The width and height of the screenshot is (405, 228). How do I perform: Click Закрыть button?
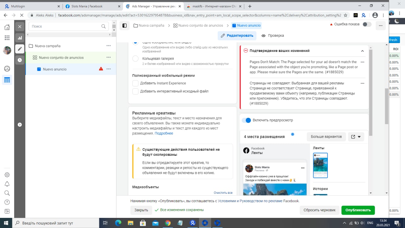(141, 210)
